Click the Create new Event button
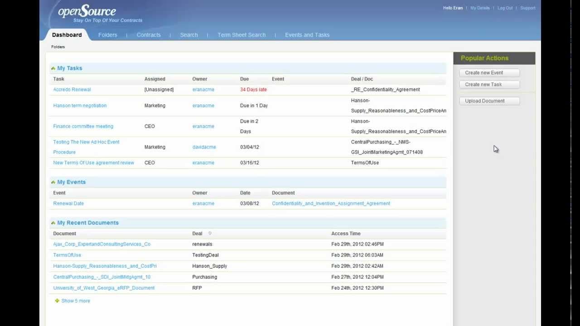580x326 pixels. tap(489, 72)
